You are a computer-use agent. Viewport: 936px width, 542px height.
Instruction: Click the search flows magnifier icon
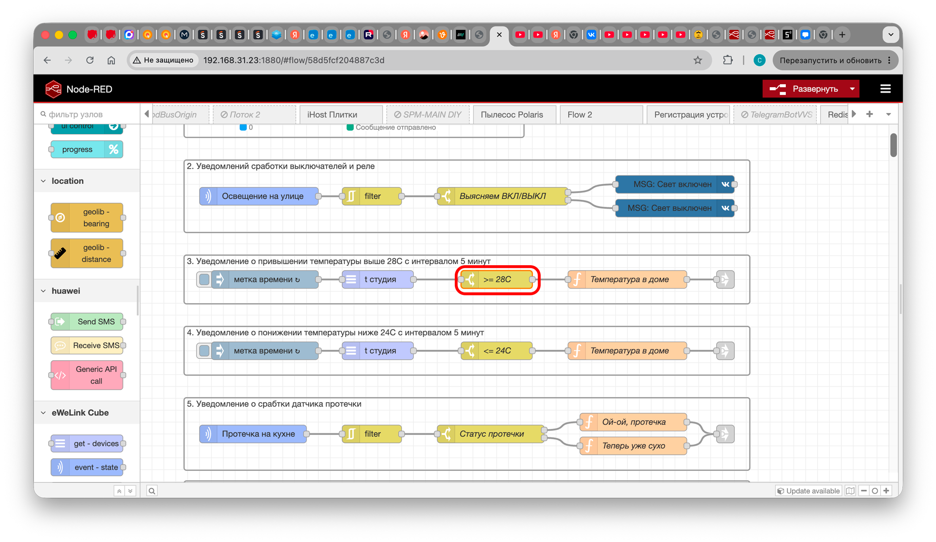tap(152, 491)
